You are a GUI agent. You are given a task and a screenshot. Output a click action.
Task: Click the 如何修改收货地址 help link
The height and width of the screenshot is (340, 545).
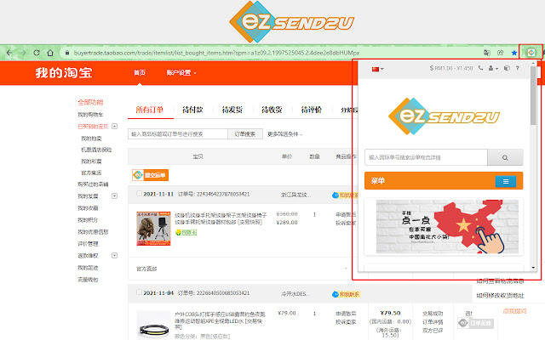pos(500,296)
